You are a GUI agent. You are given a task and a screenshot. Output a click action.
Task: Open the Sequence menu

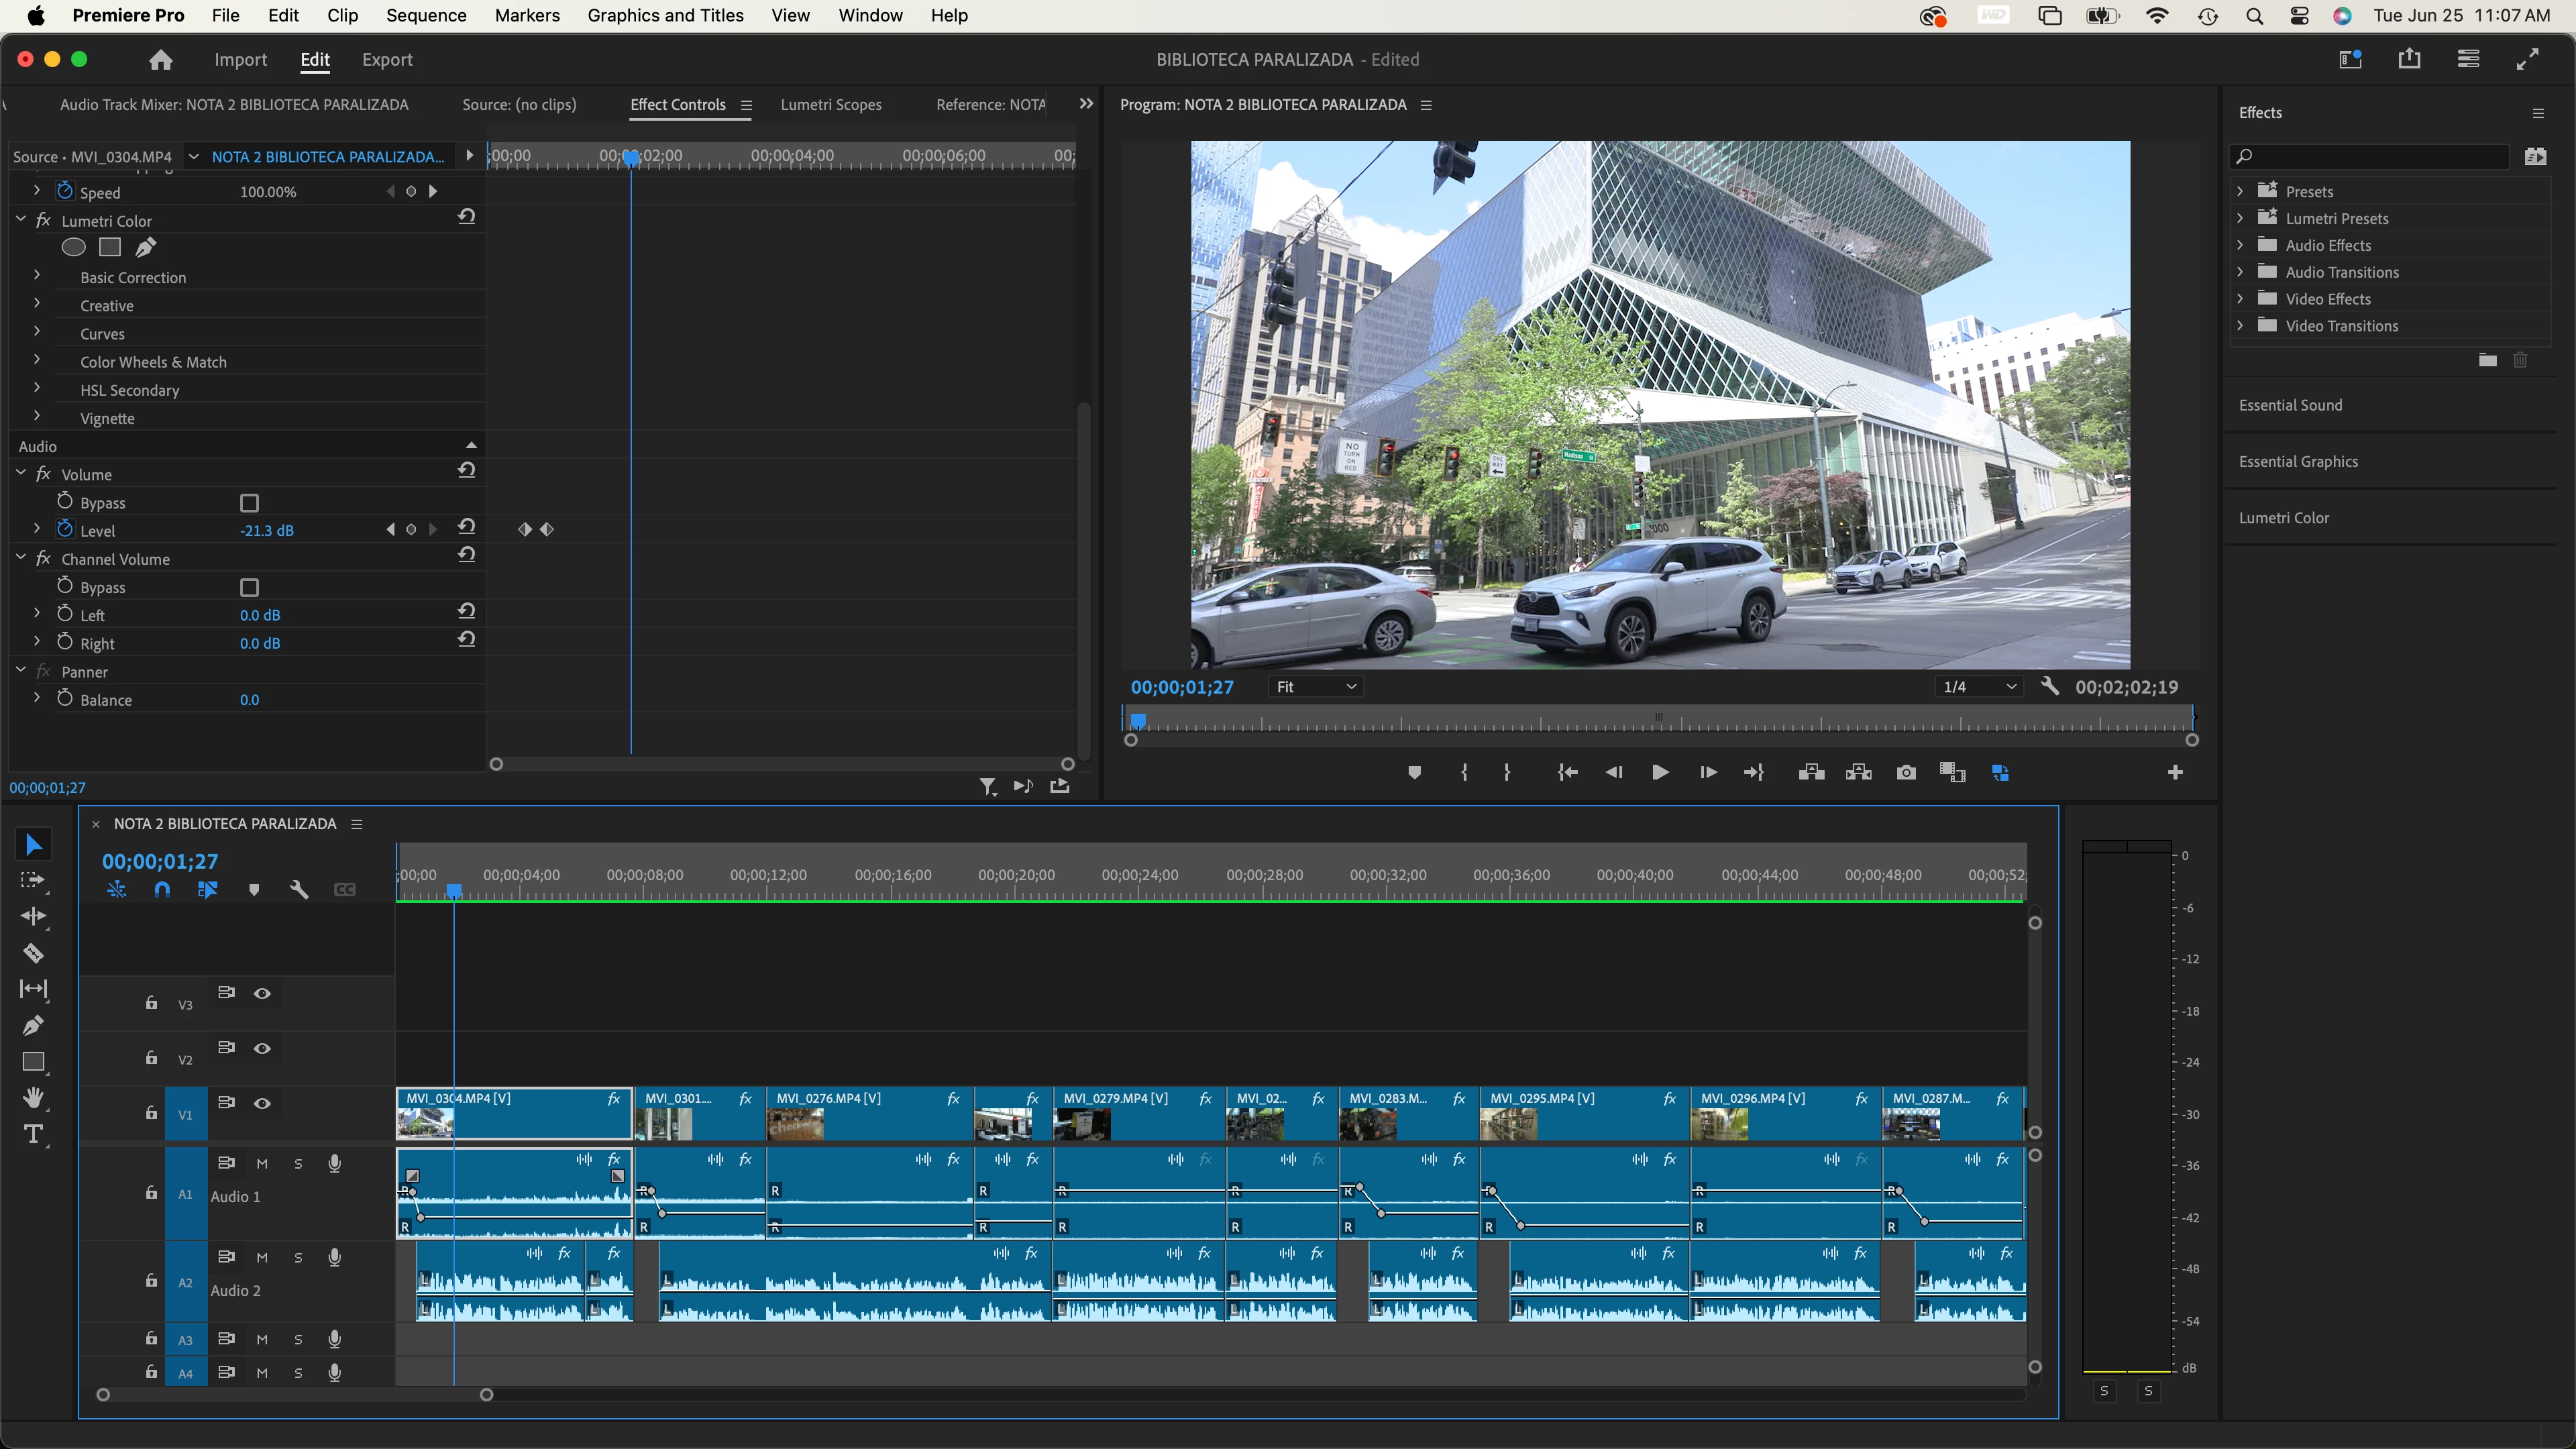[426, 15]
